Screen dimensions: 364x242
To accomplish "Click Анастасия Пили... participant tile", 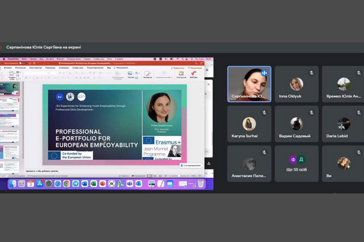I will (x=249, y=164).
